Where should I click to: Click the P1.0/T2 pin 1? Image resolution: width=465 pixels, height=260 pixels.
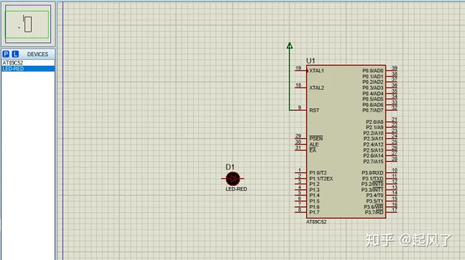coord(300,173)
